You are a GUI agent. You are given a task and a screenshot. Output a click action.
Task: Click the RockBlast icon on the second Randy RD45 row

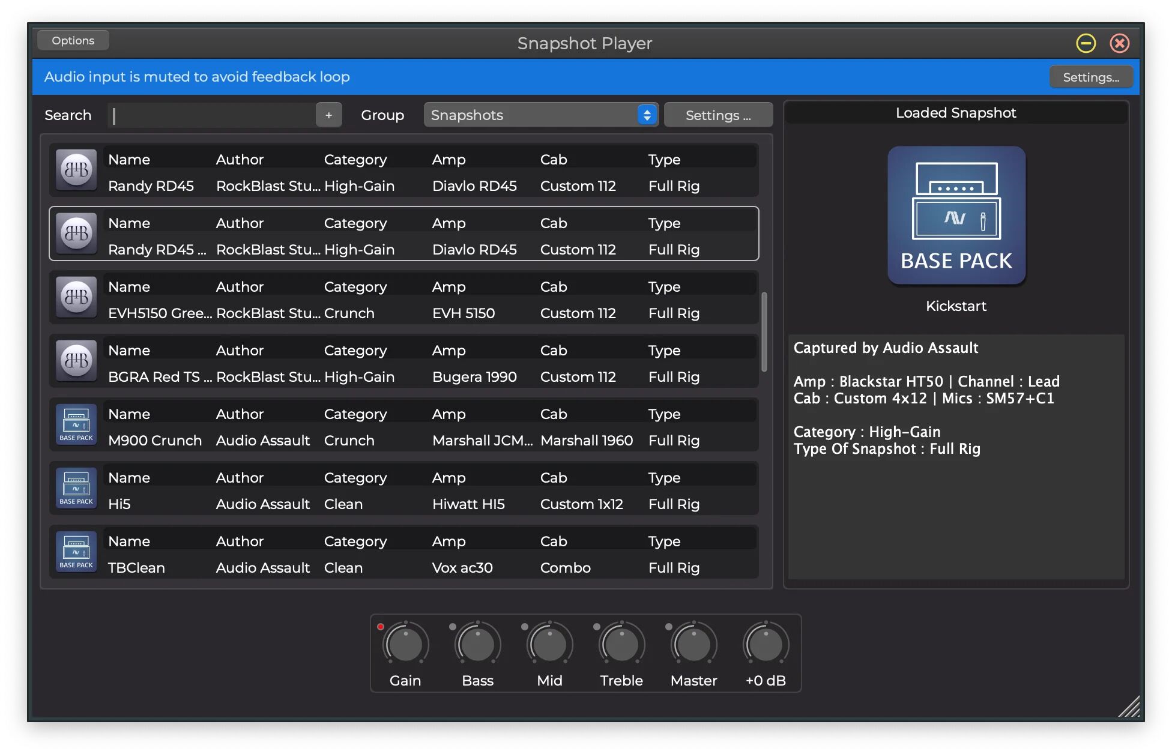coord(76,234)
